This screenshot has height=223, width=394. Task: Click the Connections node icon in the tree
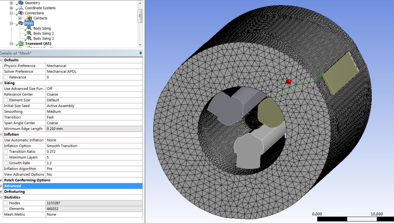point(21,13)
